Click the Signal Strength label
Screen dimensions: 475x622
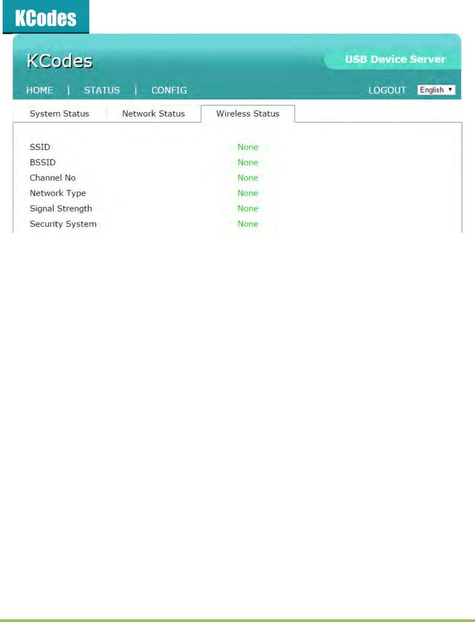(x=61, y=209)
